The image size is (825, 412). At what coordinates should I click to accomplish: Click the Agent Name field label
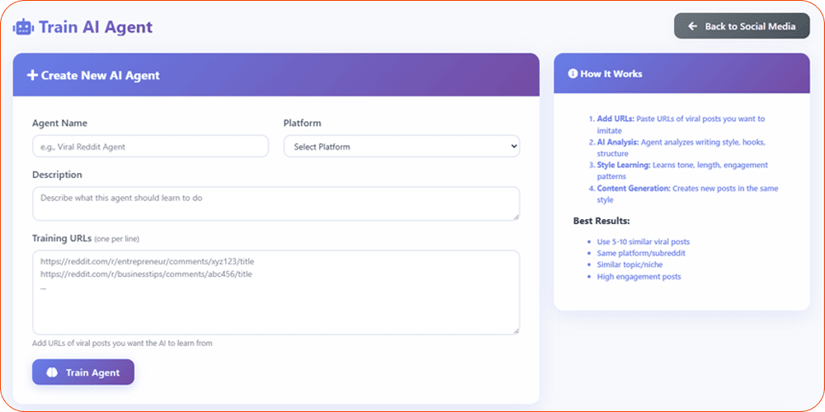(59, 124)
